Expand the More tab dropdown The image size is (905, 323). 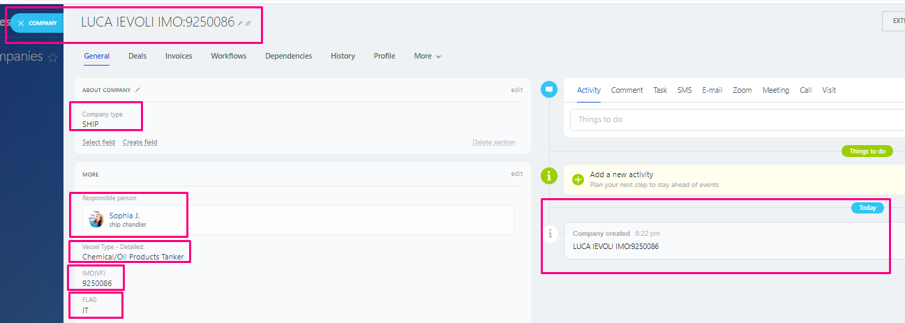427,56
